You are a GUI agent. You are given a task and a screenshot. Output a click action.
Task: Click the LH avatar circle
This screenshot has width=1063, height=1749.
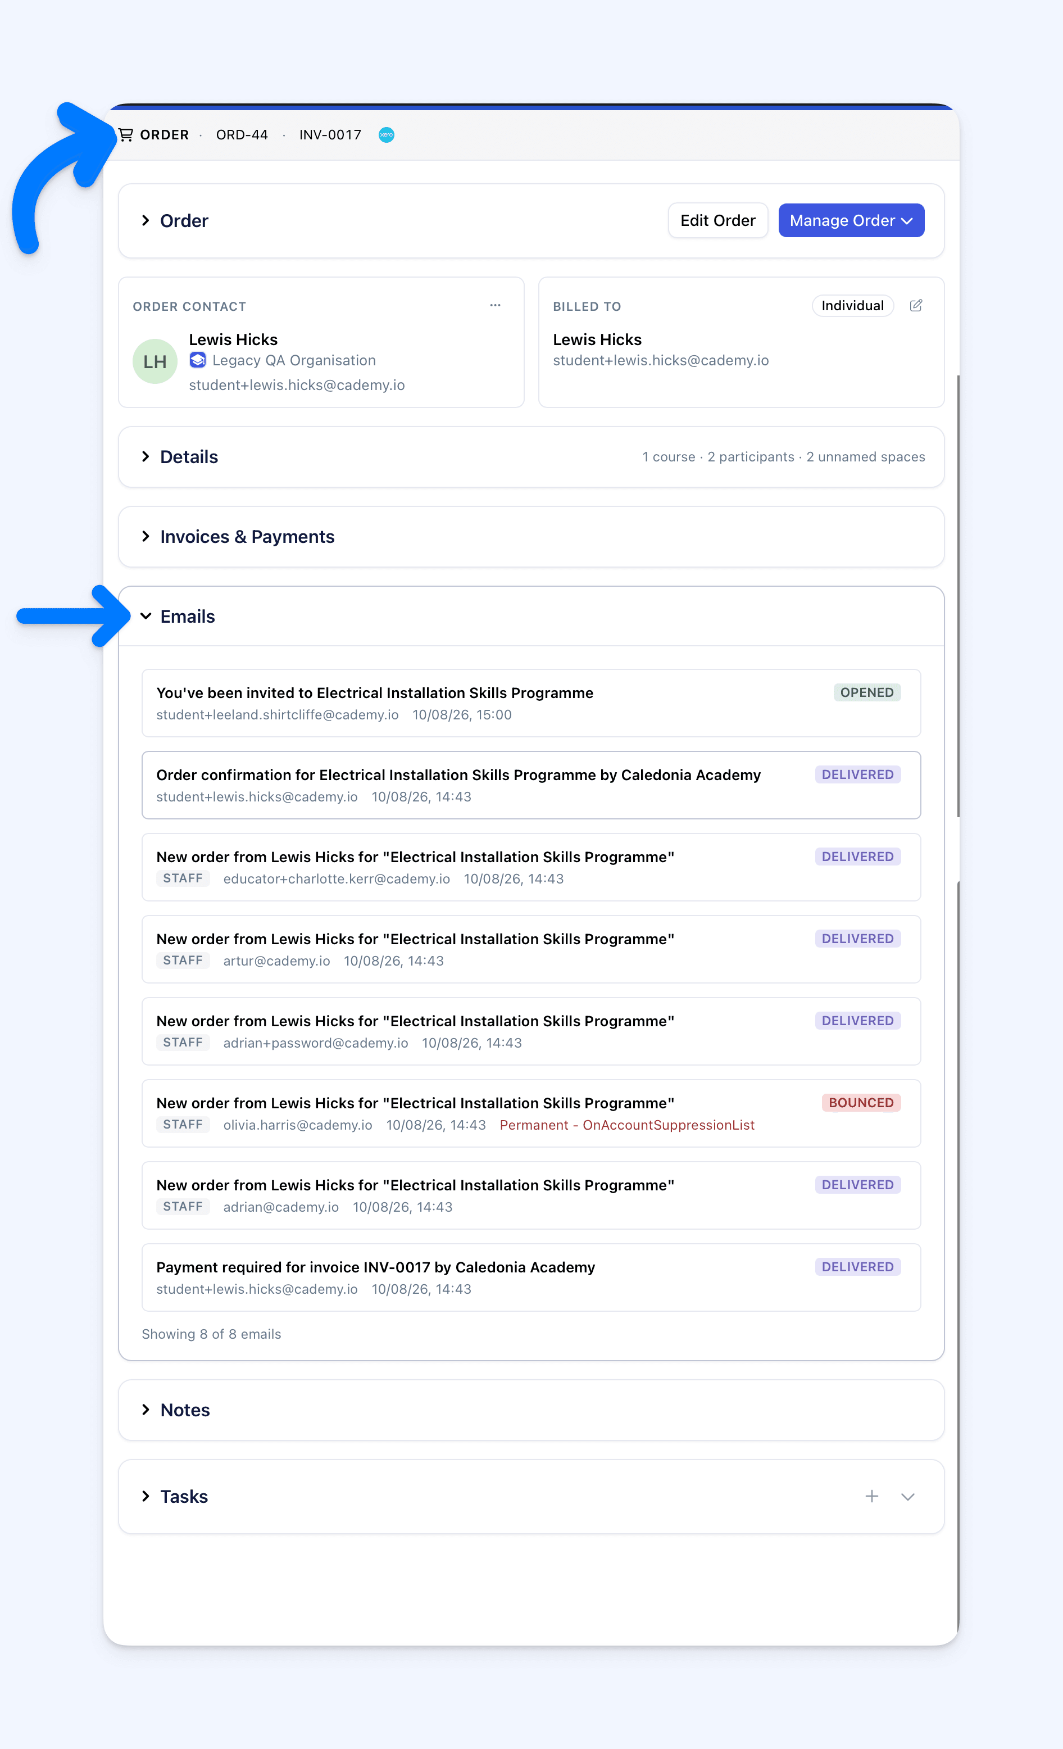tap(155, 361)
